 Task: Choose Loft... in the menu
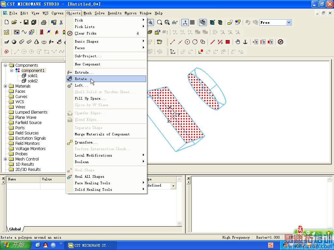(x=106, y=86)
